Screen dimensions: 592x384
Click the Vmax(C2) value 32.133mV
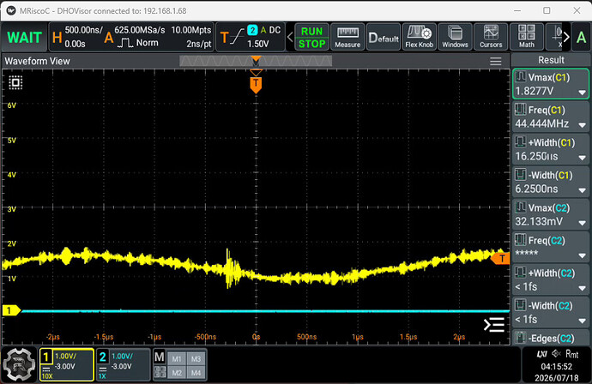point(539,221)
